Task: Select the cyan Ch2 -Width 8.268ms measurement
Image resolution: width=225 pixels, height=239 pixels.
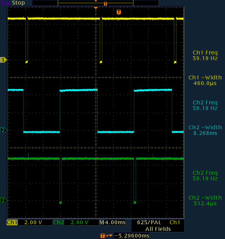Action: click(205, 130)
